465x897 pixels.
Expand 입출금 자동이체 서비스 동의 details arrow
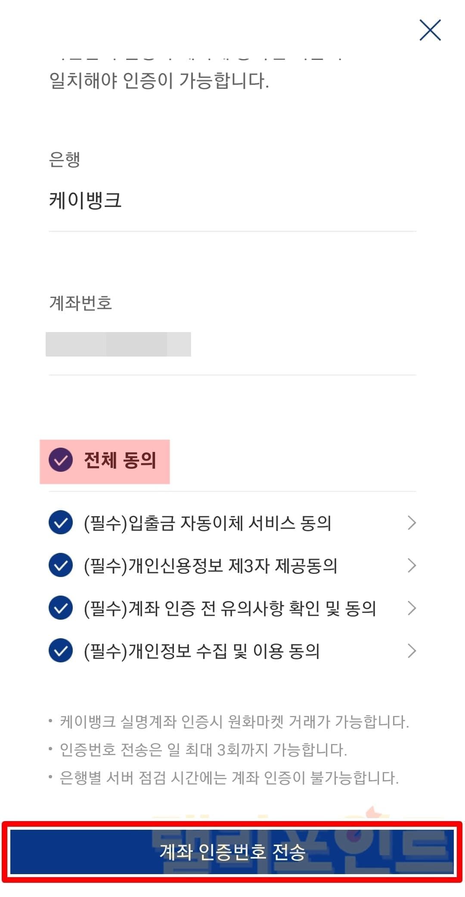(412, 523)
